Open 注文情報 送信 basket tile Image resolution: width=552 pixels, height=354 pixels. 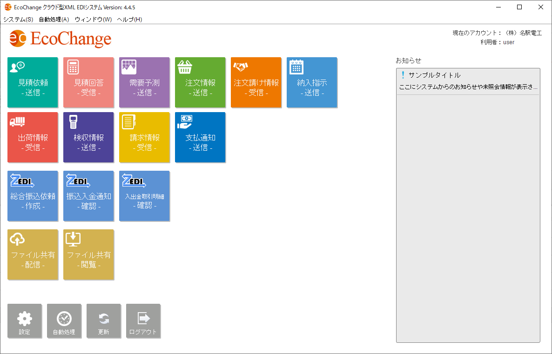coord(200,82)
